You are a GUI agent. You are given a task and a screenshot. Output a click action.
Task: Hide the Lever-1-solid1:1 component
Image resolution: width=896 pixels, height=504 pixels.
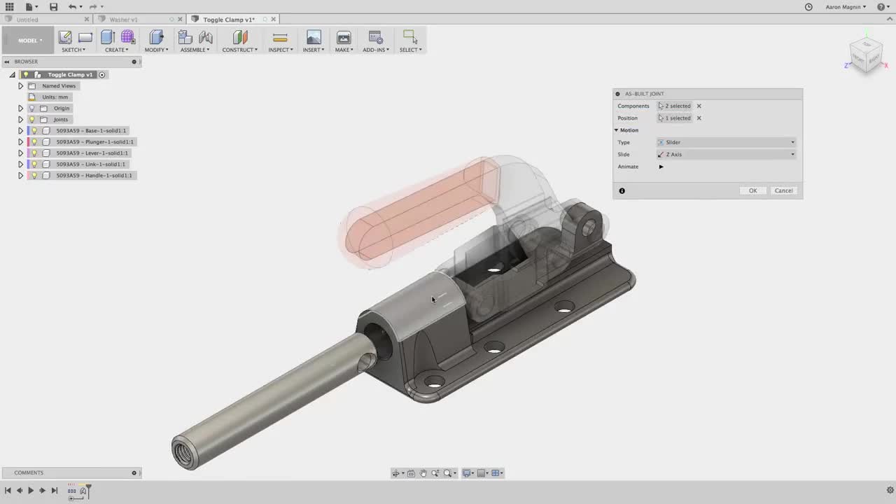[x=34, y=153]
